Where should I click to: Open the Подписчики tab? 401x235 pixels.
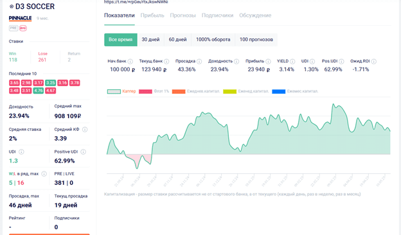tap(217, 15)
